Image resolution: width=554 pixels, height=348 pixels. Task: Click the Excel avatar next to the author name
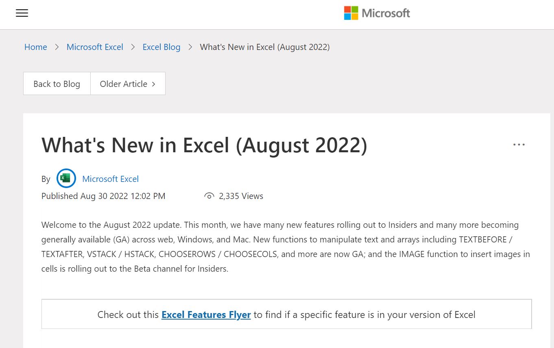coord(66,178)
